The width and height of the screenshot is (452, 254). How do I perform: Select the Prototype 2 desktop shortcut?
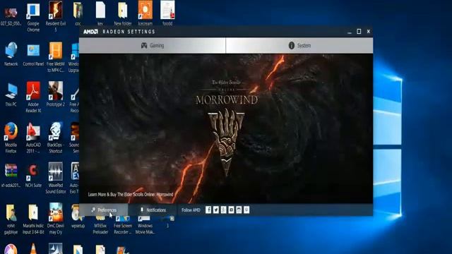[x=55, y=95]
